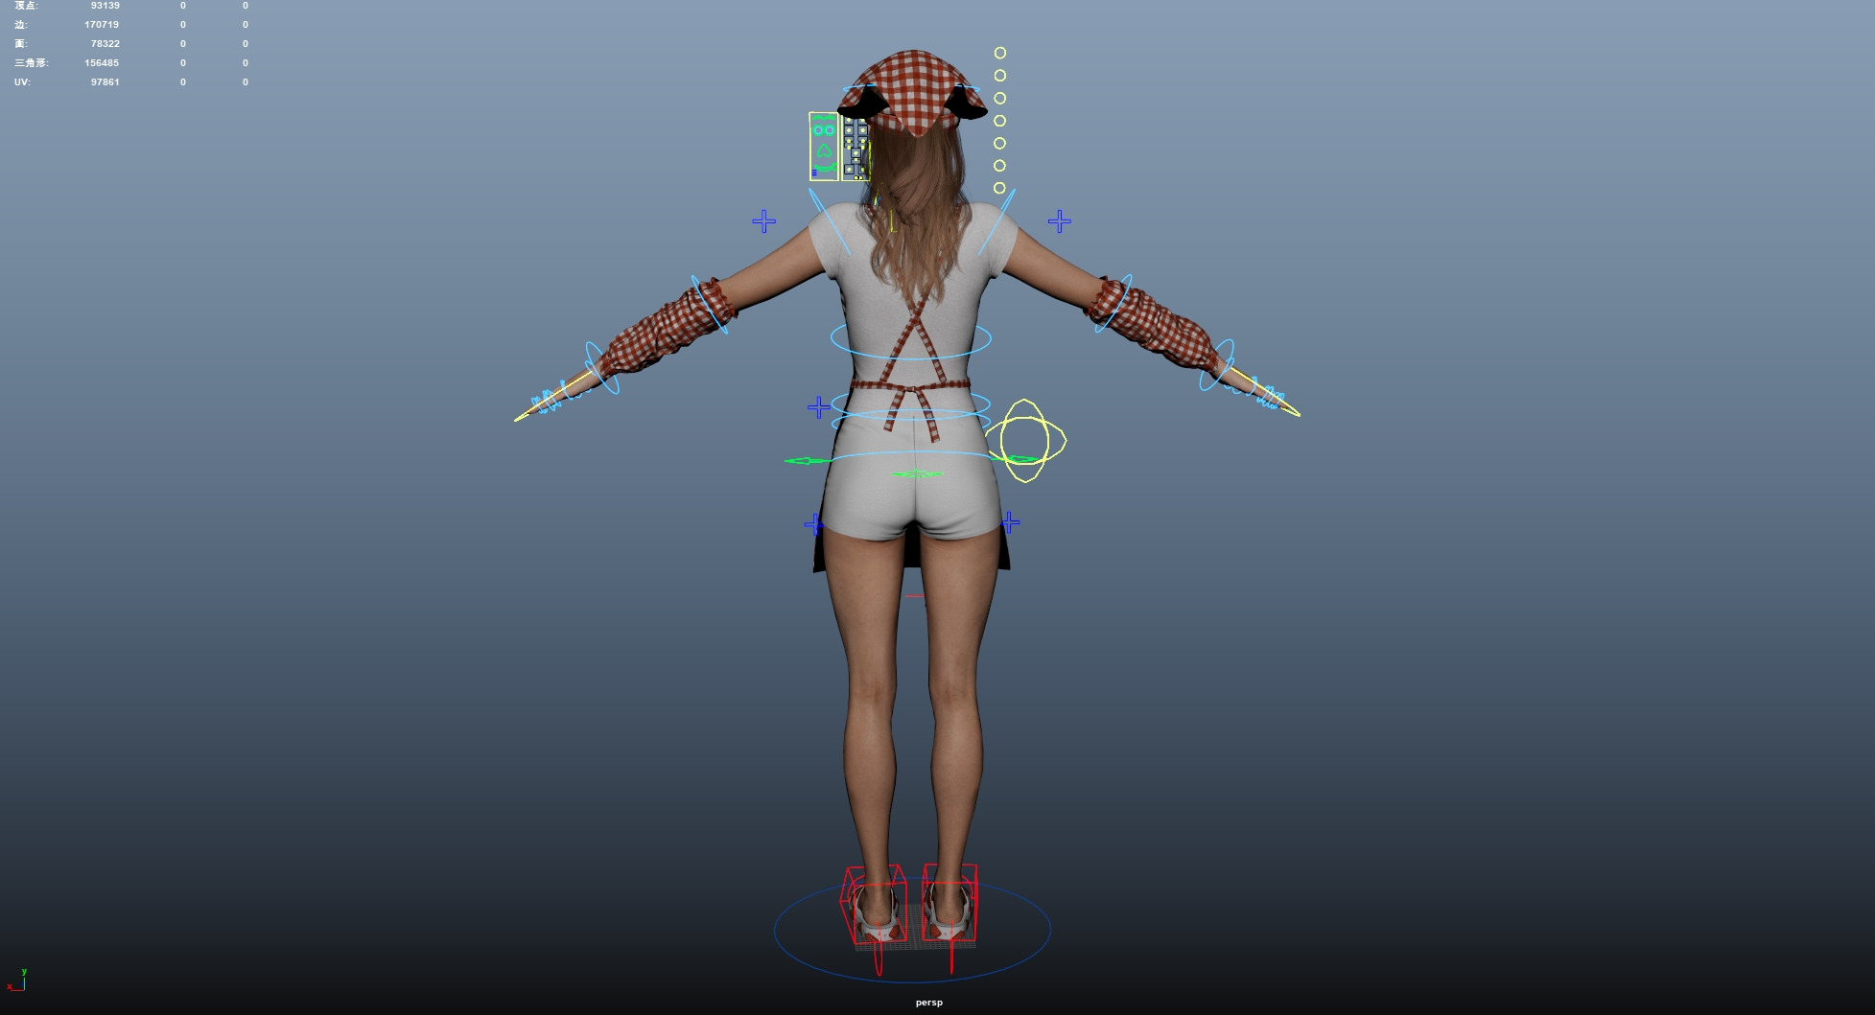Click the UV: count label
Image resolution: width=1875 pixels, height=1015 pixels.
pyautogui.click(x=22, y=82)
